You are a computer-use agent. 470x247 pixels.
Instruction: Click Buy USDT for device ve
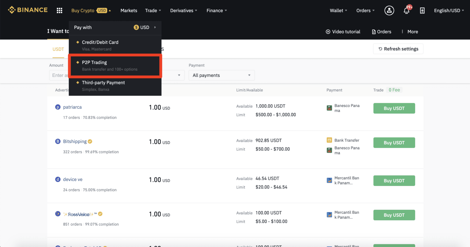click(x=394, y=181)
